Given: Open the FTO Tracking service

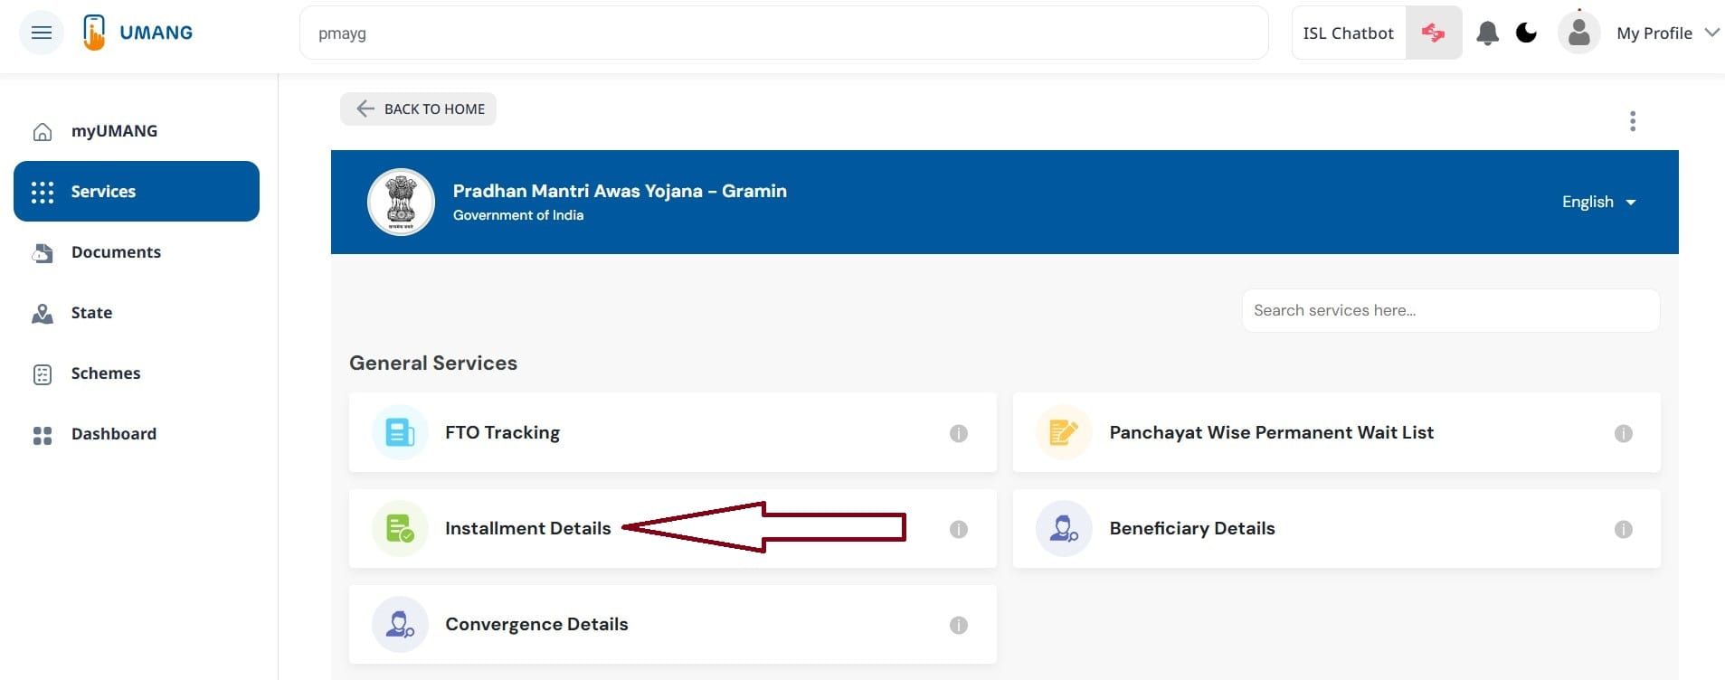Looking at the screenshot, I should [x=672, y=432].
